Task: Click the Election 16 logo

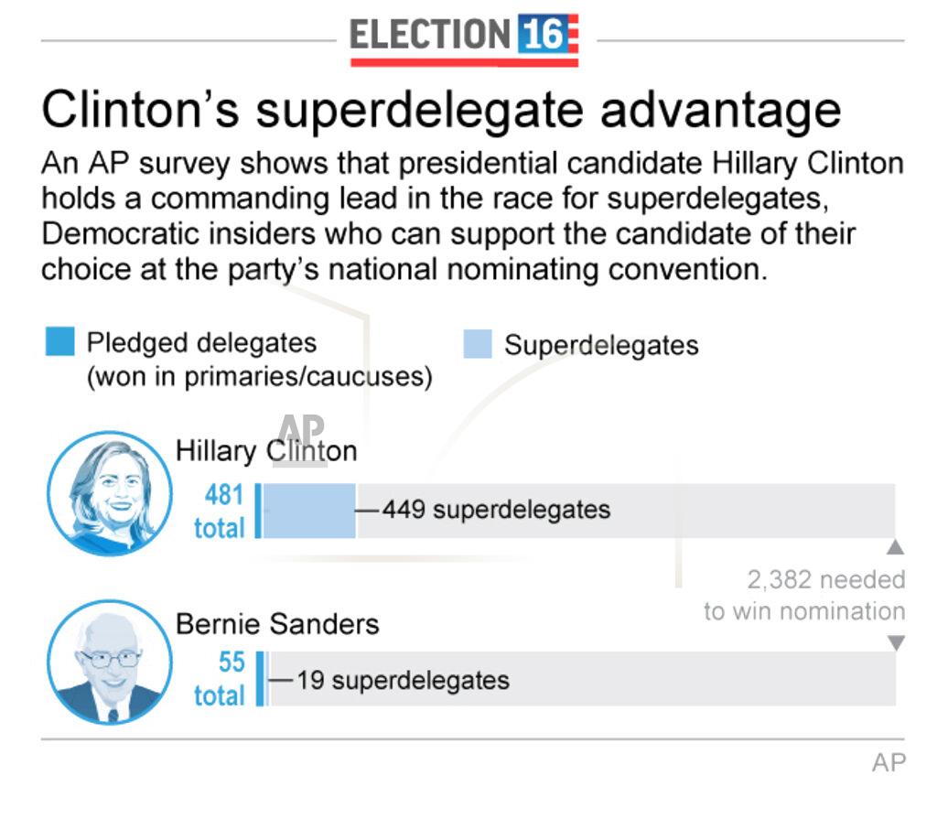Action: [x=464, y=39]
